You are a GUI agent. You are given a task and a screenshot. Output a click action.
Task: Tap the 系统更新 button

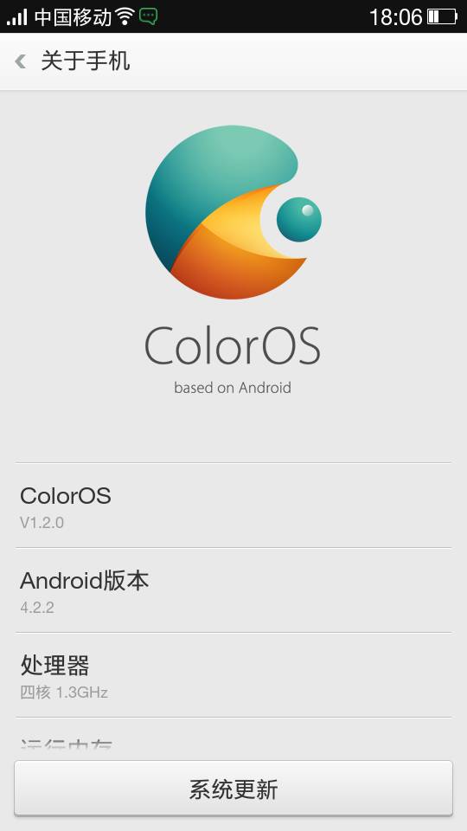coord(233,788)
